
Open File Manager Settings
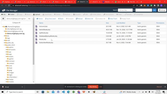pos(162,10)
